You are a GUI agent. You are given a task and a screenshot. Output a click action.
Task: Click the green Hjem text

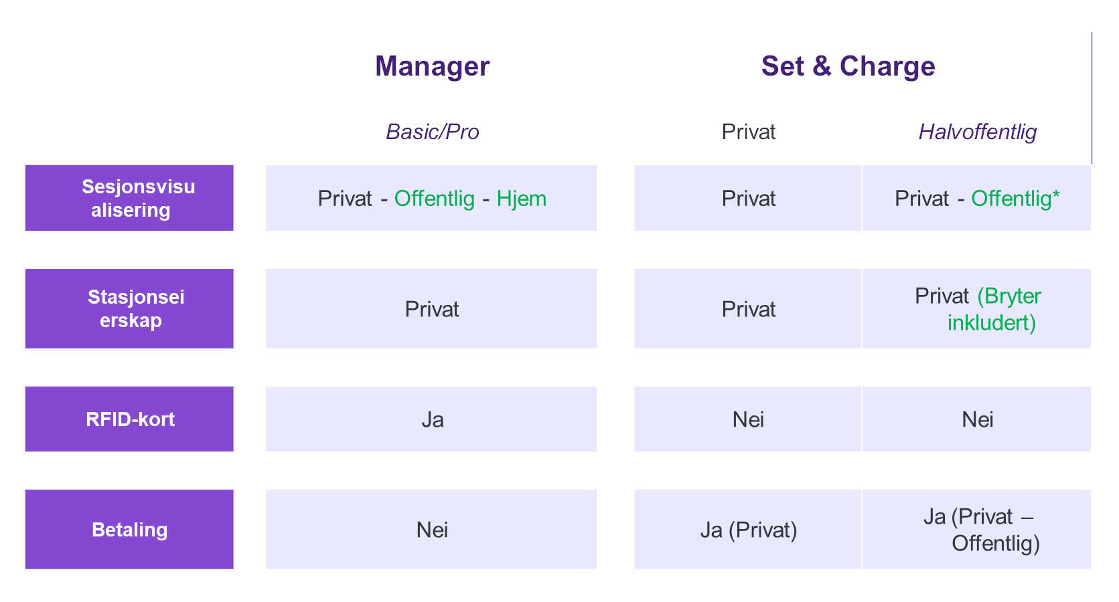click(x=521, y=199)
